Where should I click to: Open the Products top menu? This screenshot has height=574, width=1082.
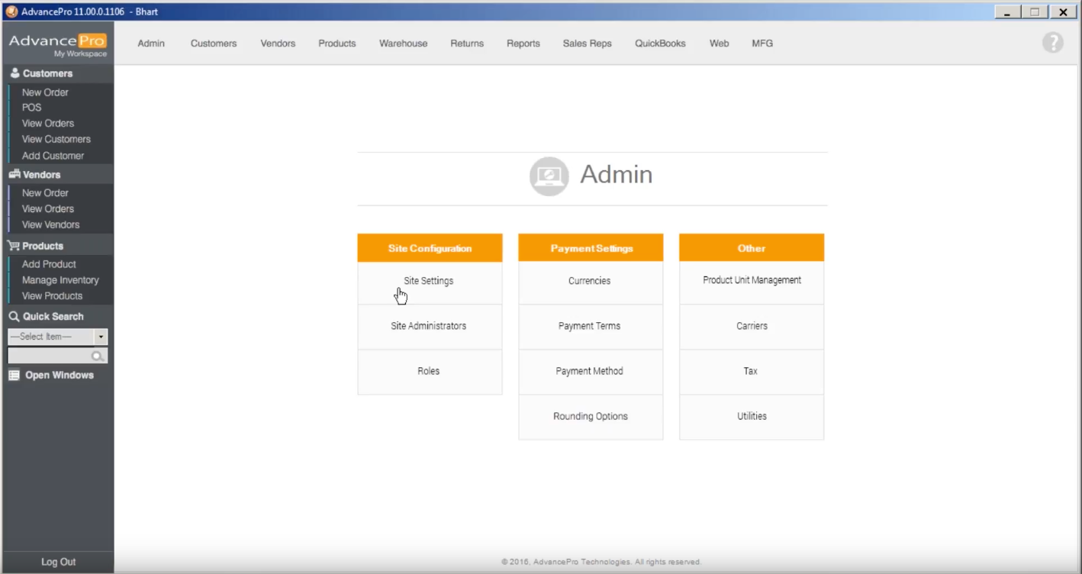(x=337, y=44)
